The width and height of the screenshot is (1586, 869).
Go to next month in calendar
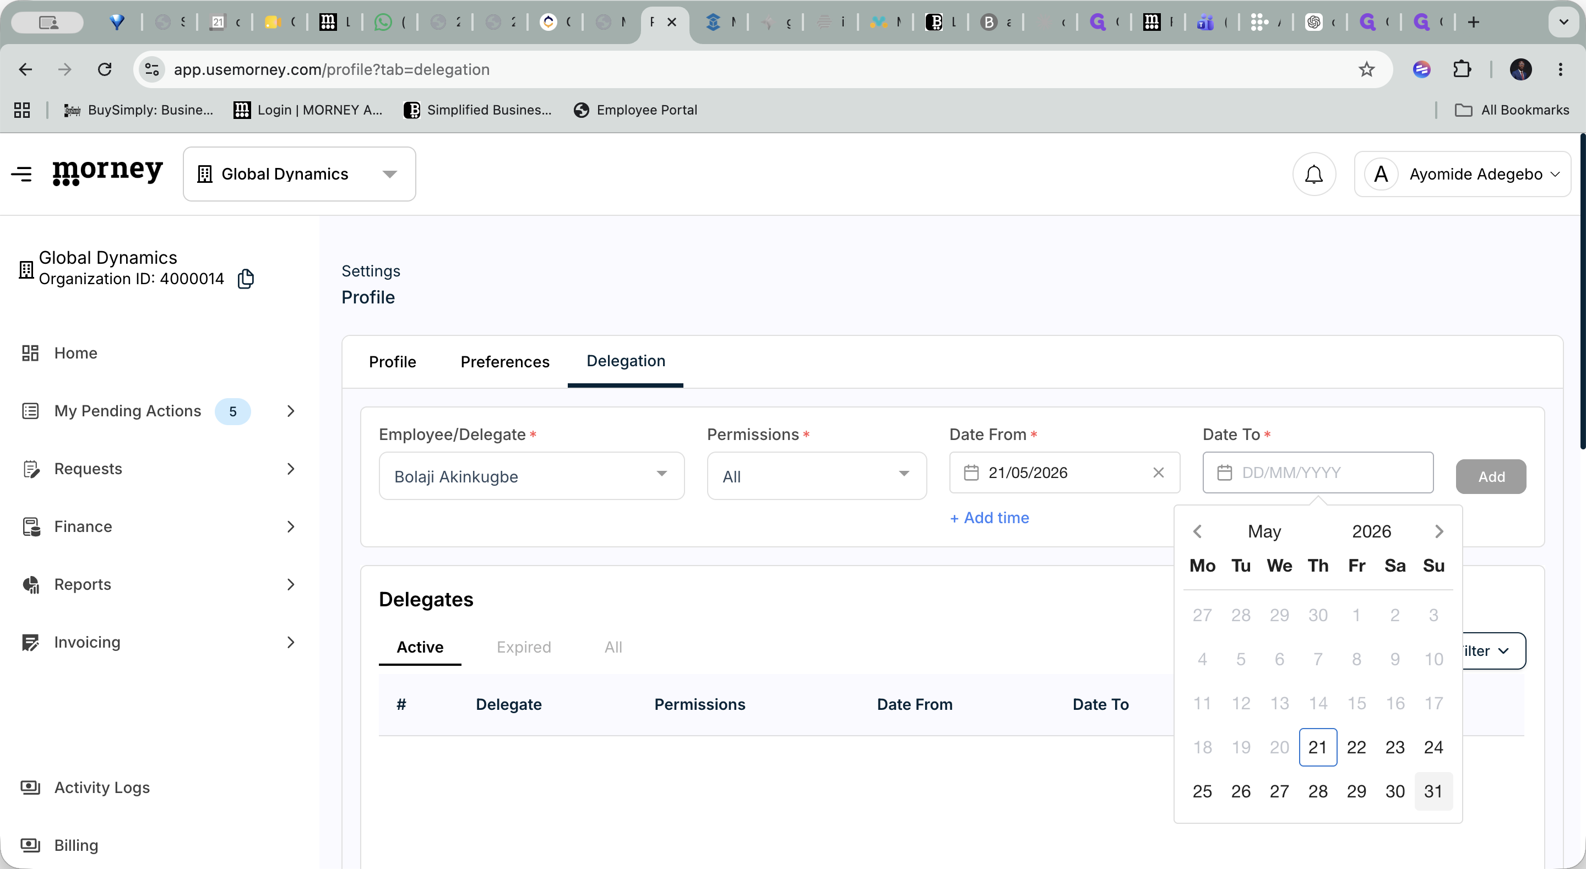pyautogui.click(x=1439, y=531)
